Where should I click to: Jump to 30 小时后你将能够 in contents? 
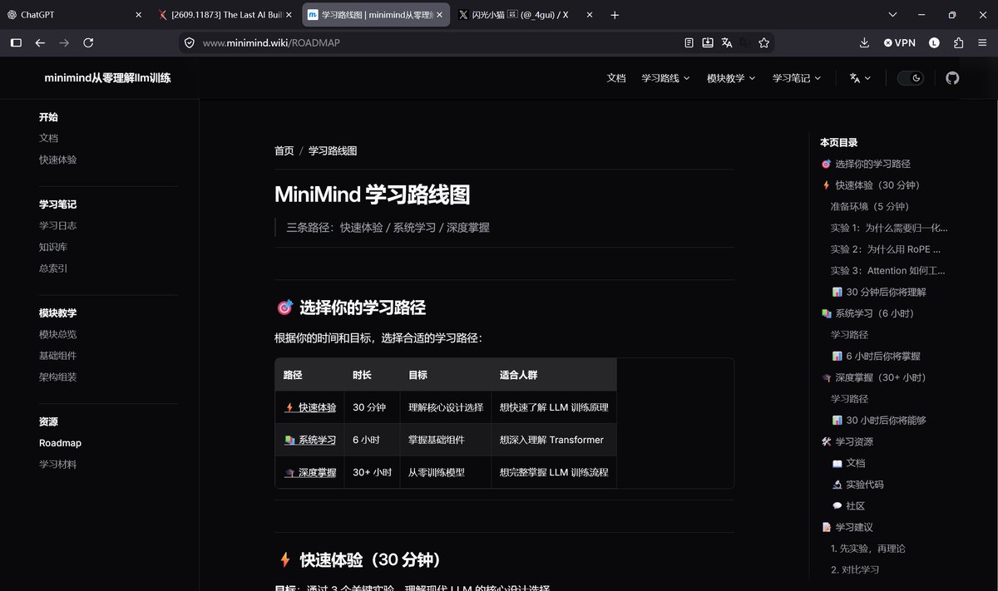click(879, 421)
